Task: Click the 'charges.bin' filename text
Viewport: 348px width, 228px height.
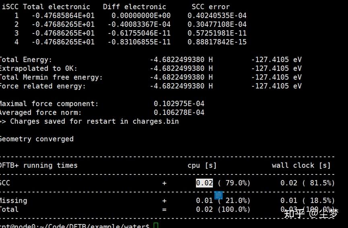Action: (x=156, y=121)
